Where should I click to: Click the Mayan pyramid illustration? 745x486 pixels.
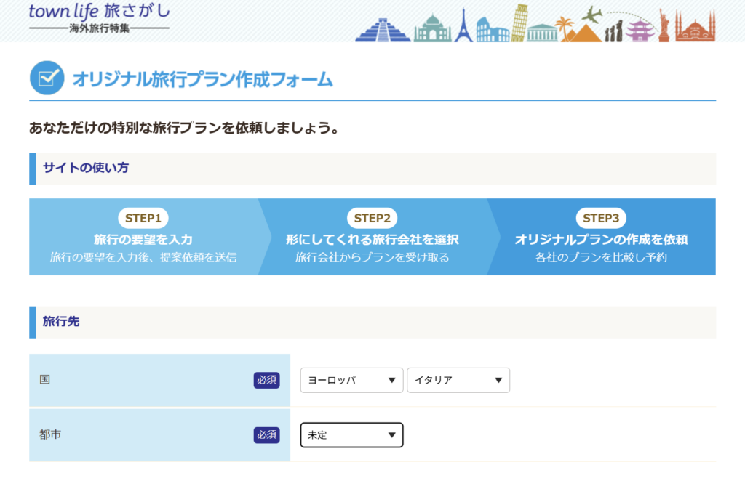click(383, 30)
